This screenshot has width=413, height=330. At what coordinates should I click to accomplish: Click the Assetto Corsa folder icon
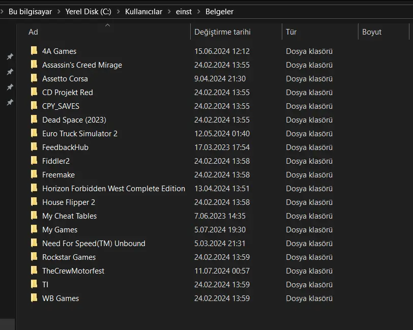click(34, 78)
